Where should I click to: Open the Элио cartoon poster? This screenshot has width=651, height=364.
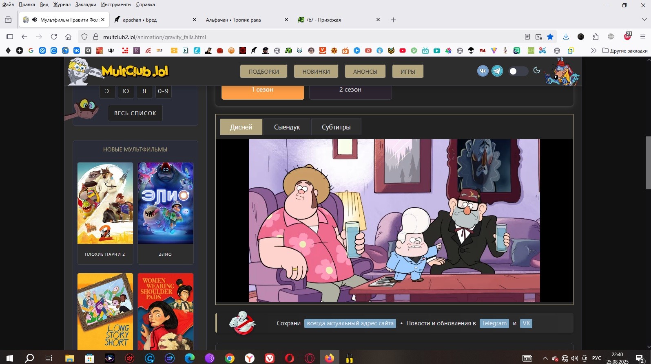pyautogui.click(x=165, y=203)
